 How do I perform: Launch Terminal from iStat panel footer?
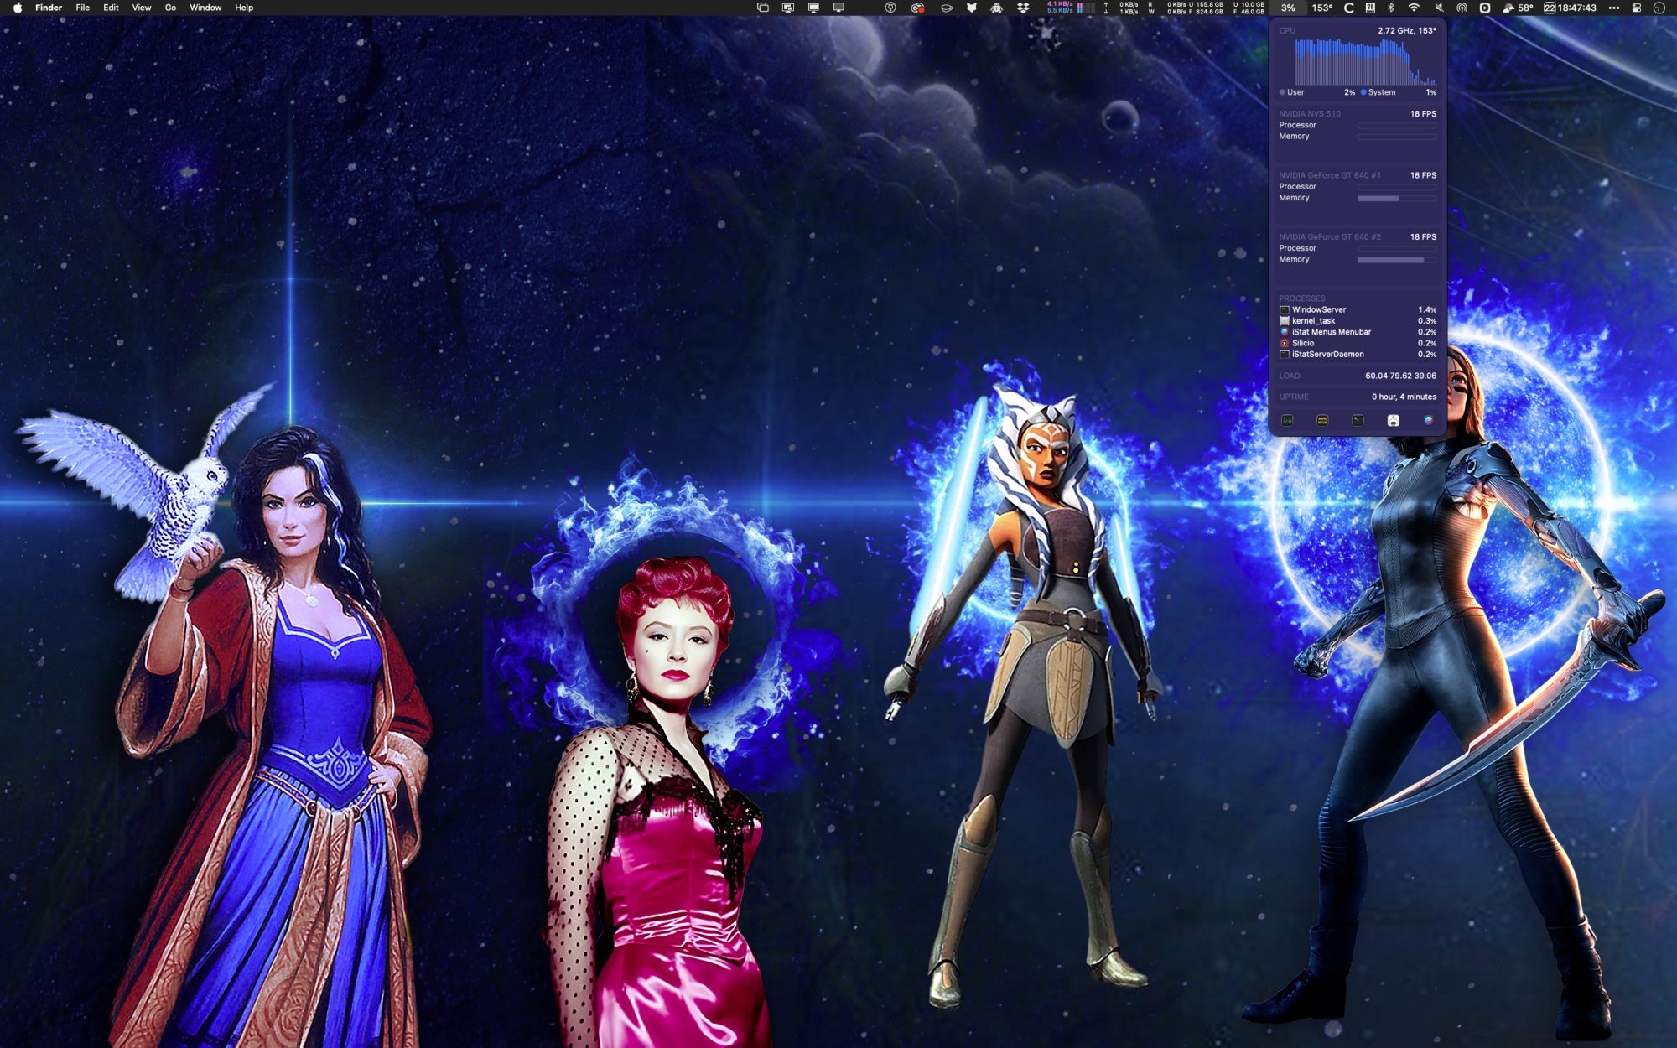pos(1358,420)
